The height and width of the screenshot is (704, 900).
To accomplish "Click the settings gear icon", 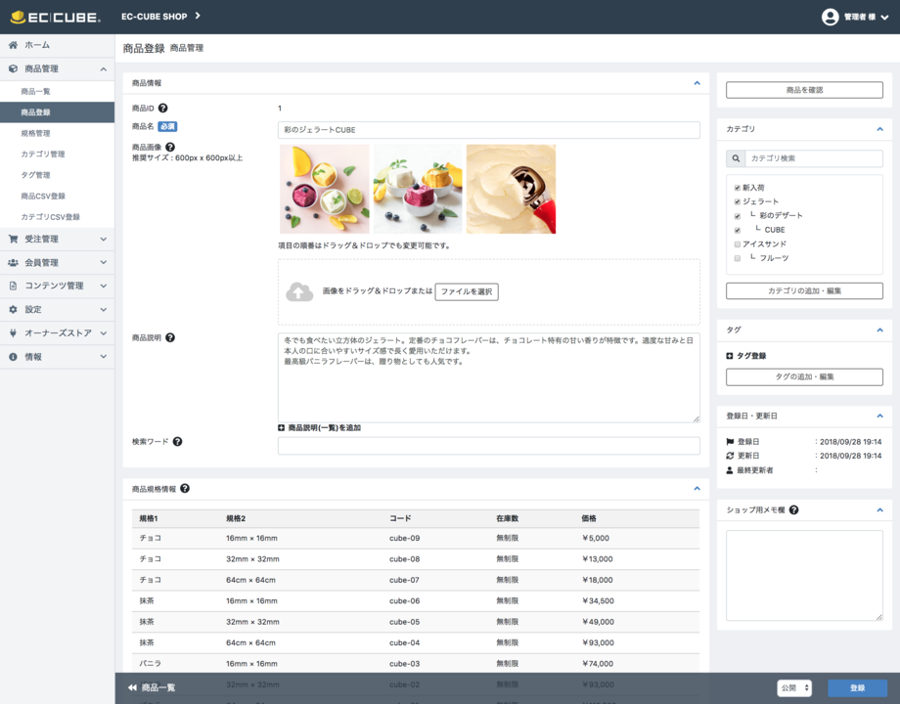I will (x=13, y=309).
